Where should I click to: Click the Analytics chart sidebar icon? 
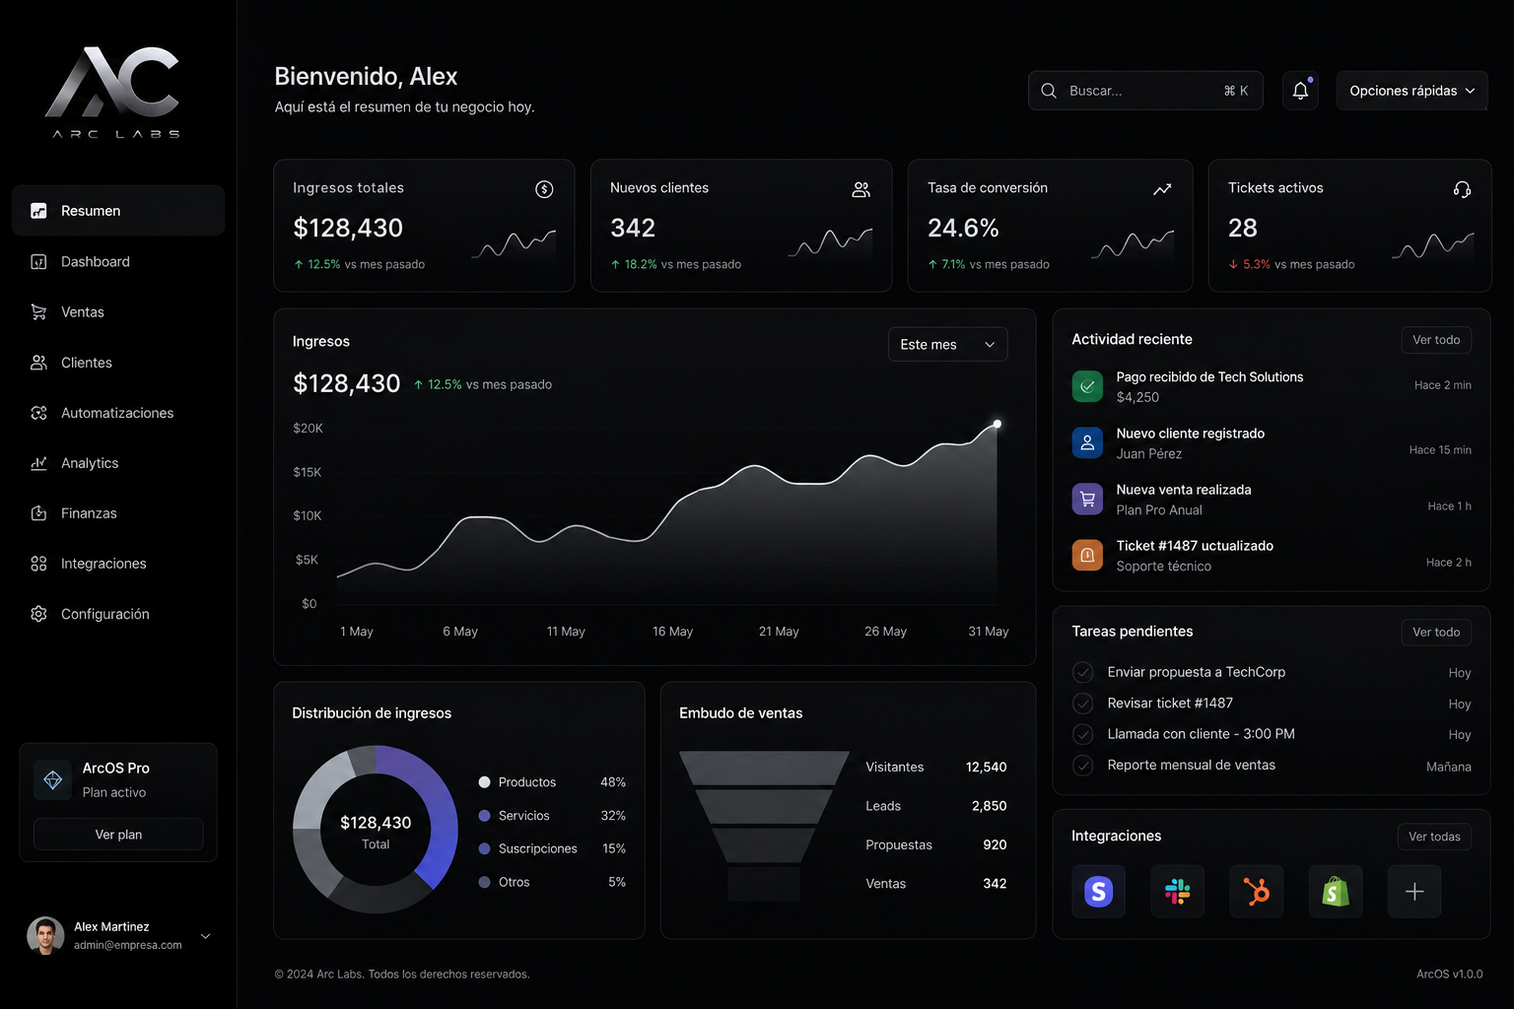(x=38, y=463)
